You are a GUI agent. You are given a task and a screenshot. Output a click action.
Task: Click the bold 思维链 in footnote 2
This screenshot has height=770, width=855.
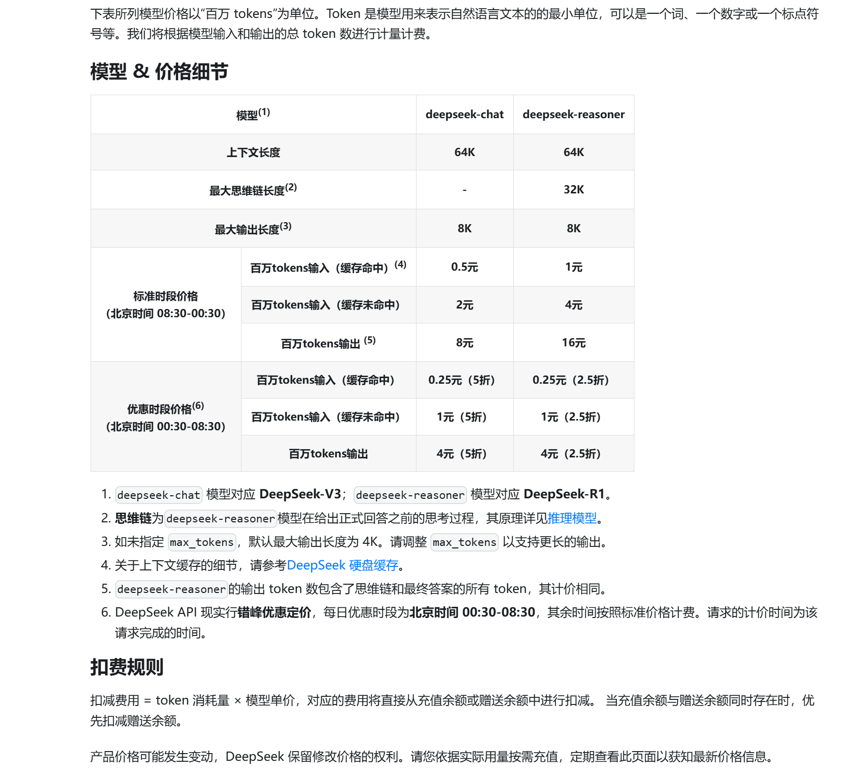[133, 518]
